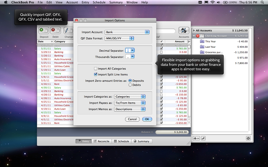268x167 pixels.
Task: Open the Account menu
Action: coord(72,2)
